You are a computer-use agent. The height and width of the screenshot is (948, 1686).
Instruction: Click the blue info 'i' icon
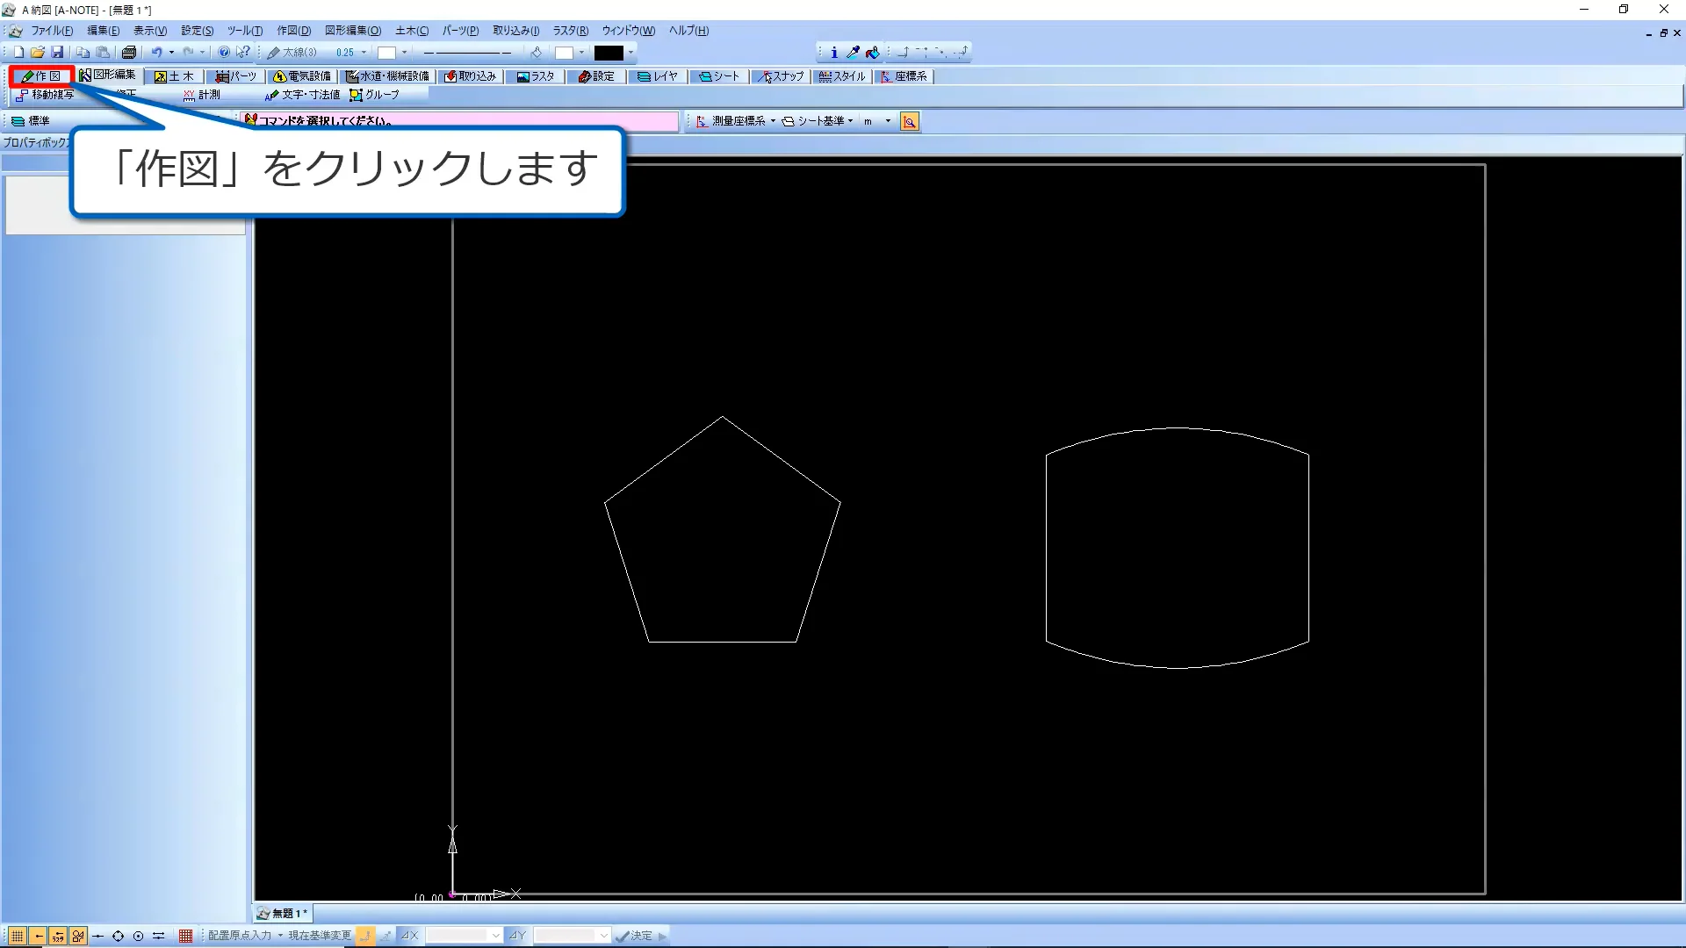click(x=833, y=53)
